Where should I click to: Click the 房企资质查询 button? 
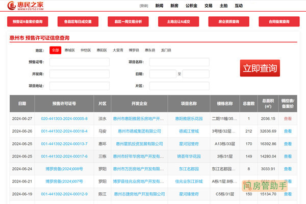click(228, 21)
